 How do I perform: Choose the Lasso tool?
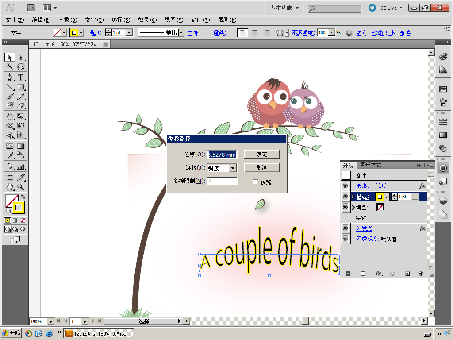coord(20,66)
